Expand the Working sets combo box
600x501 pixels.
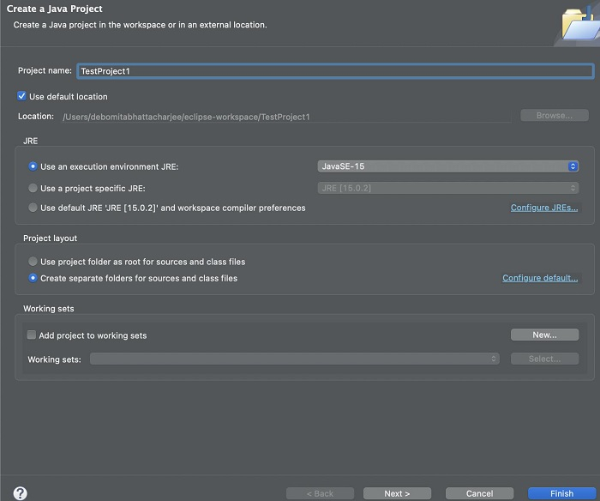pyautogui.click(x=295, y=359)
